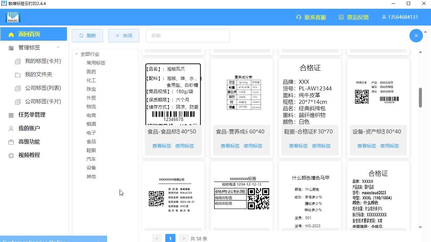Click the 名称 search input field
This screenshot has height=242, width=431.
click(188, 35)
